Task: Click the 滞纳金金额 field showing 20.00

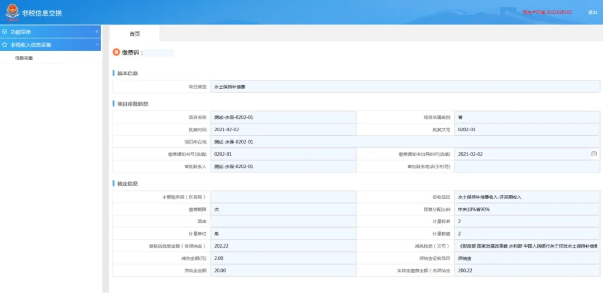Action: pos(283,271)
